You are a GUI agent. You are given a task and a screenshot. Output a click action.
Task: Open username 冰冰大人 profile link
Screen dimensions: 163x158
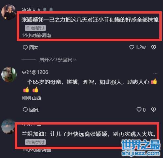tap(31, 10)
